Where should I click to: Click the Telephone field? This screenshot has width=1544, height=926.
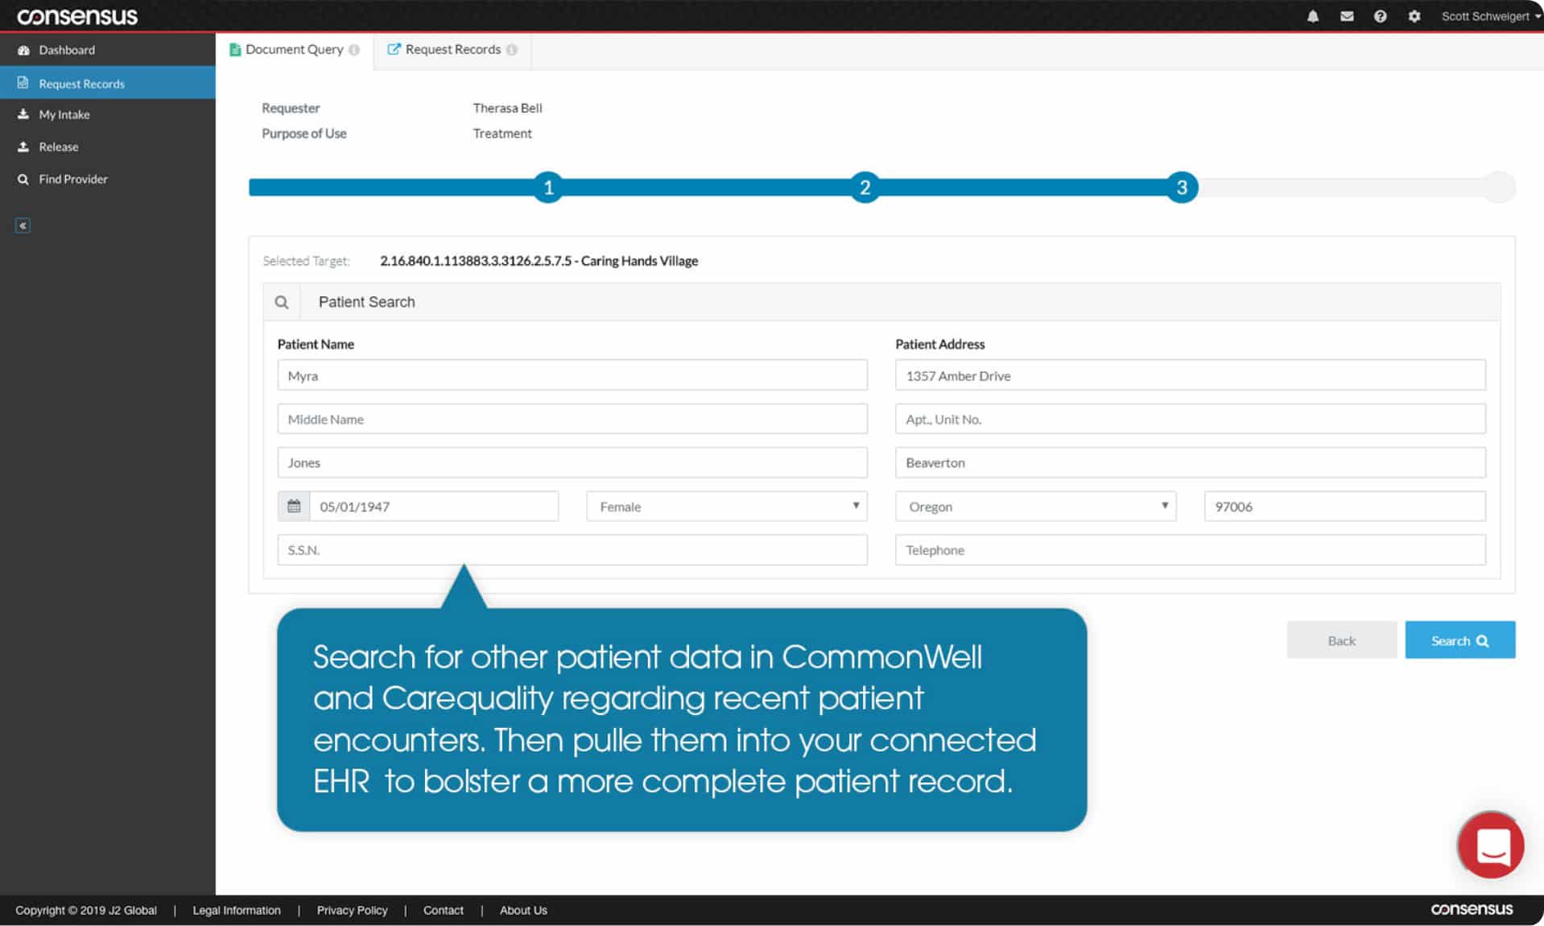[x=1190, y=550]
